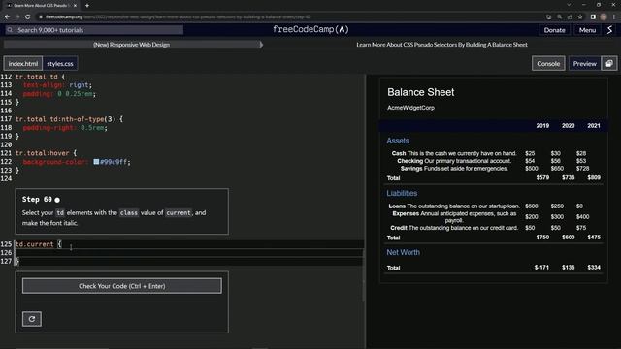Click the search magnifier icon in tutorials field
Image resolution: width=621 pixels, height=349 pixels.
coord(10,30)
